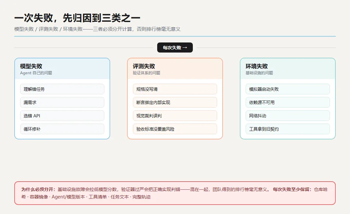
Task: Click 断言绑定内部实现 entry
Action: [175, 102]
